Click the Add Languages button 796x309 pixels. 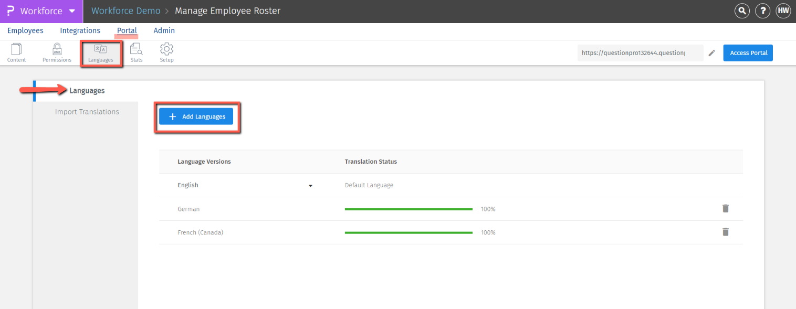(196, 116)
